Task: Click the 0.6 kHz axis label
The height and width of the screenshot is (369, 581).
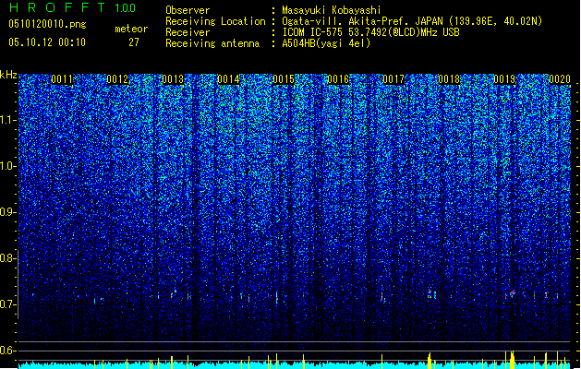Action: point(8,351)
